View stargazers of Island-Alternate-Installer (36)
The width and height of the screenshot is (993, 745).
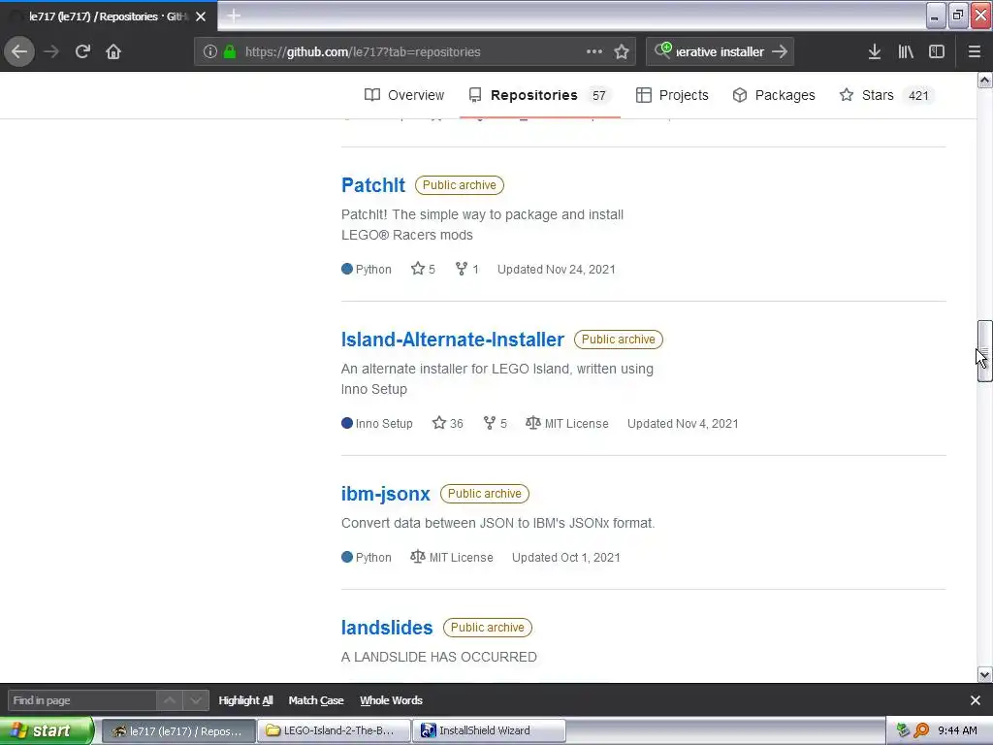[448, 423]
